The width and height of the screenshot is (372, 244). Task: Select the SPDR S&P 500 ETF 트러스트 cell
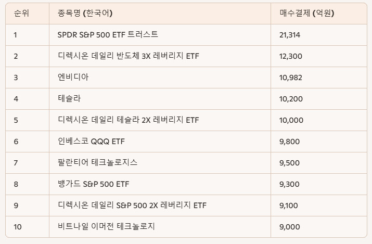(160, 35)
